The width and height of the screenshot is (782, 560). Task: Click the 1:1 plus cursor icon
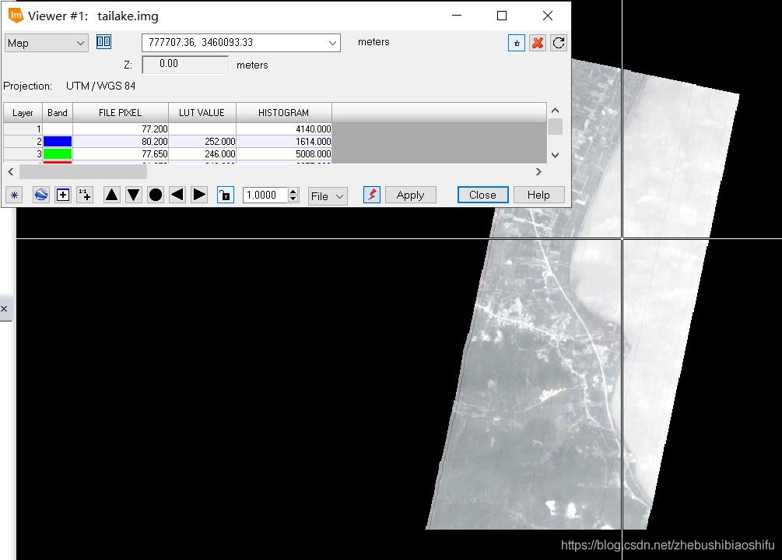[x=85, y=195]
